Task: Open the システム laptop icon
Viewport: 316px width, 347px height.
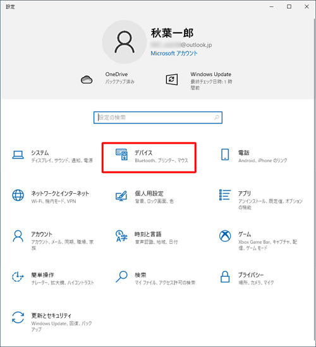Action: (x=18, y=155)
